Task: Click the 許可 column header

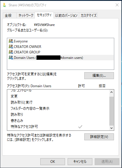Action: [x=81, y=86]
